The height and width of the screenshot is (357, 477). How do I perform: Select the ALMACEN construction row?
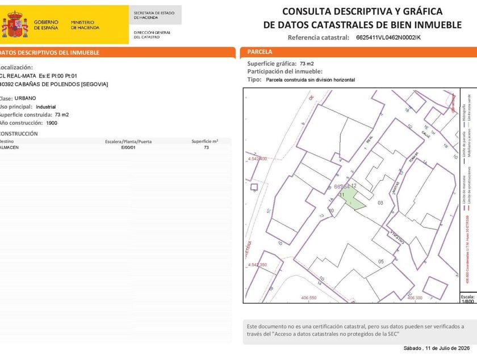click(x=115, y=147)
